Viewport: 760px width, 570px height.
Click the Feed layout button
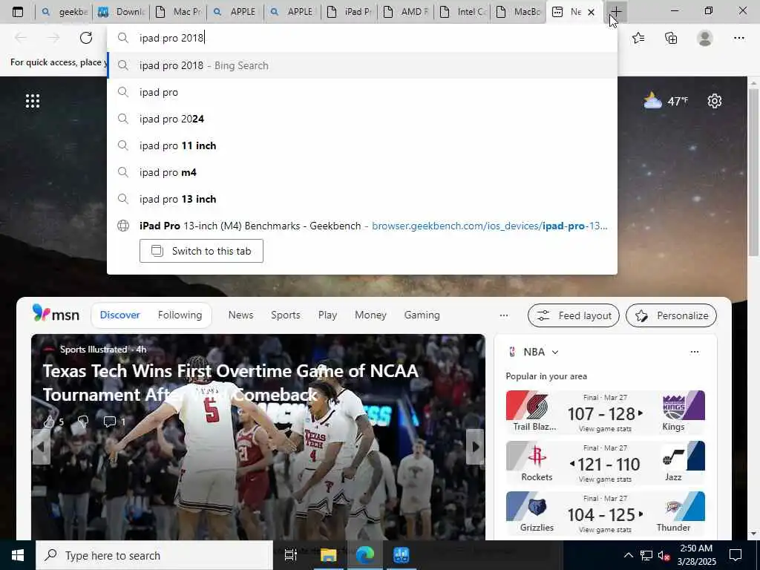tap(574, 315)
